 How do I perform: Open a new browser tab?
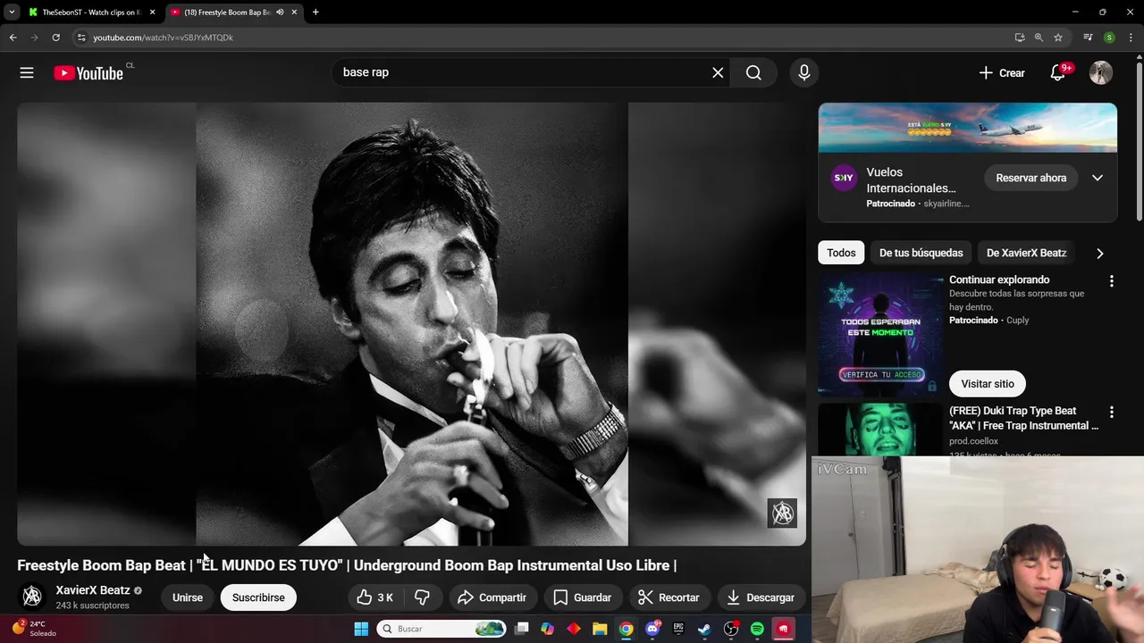[315, 13]
